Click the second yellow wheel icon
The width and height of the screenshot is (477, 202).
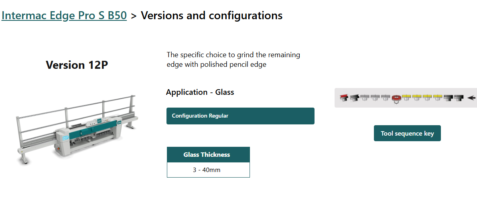pos(417,98)
